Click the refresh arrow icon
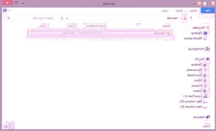The height and width of the screenshot is (131, 216). pyautogui.click(x=62, y=18)
